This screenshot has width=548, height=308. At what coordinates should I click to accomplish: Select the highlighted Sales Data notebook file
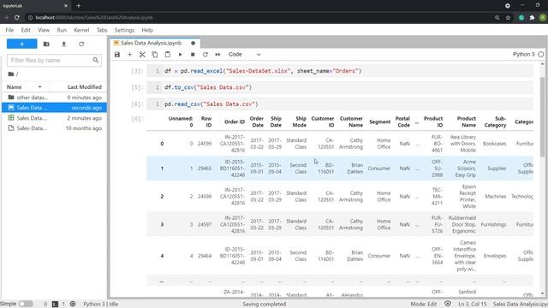(x=54, y=108)
